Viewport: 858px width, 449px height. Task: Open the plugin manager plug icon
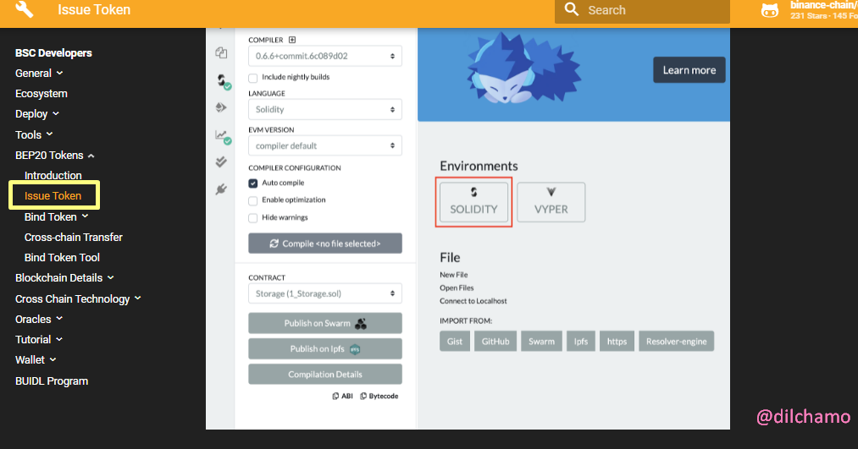[221, 189]
